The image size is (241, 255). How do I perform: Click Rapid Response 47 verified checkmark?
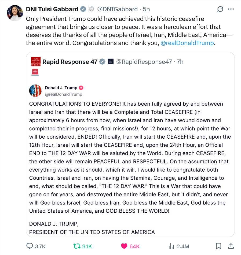point(102,62)
